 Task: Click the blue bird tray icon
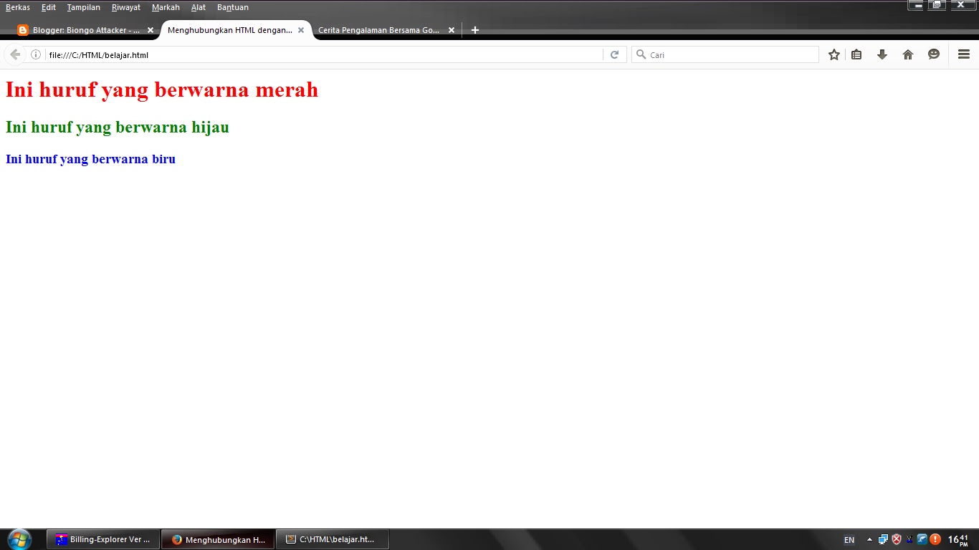[922, 539]
